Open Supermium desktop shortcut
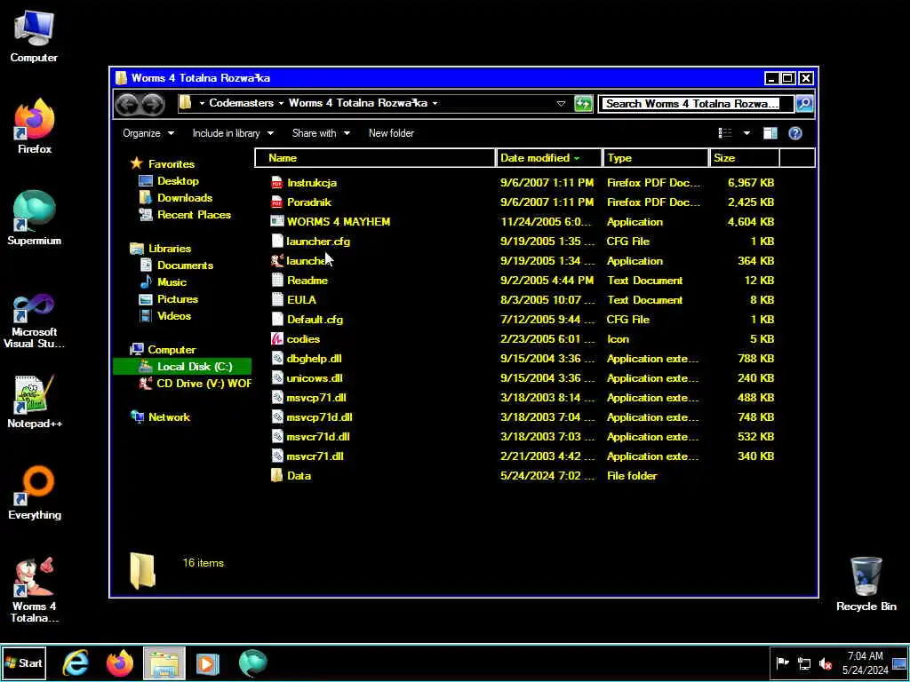The width and height of the screenshot is (910, 682). click(35, 218)
